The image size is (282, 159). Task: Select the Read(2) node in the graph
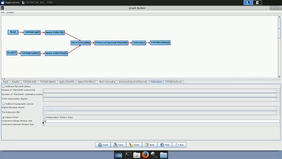pos(12,53)
